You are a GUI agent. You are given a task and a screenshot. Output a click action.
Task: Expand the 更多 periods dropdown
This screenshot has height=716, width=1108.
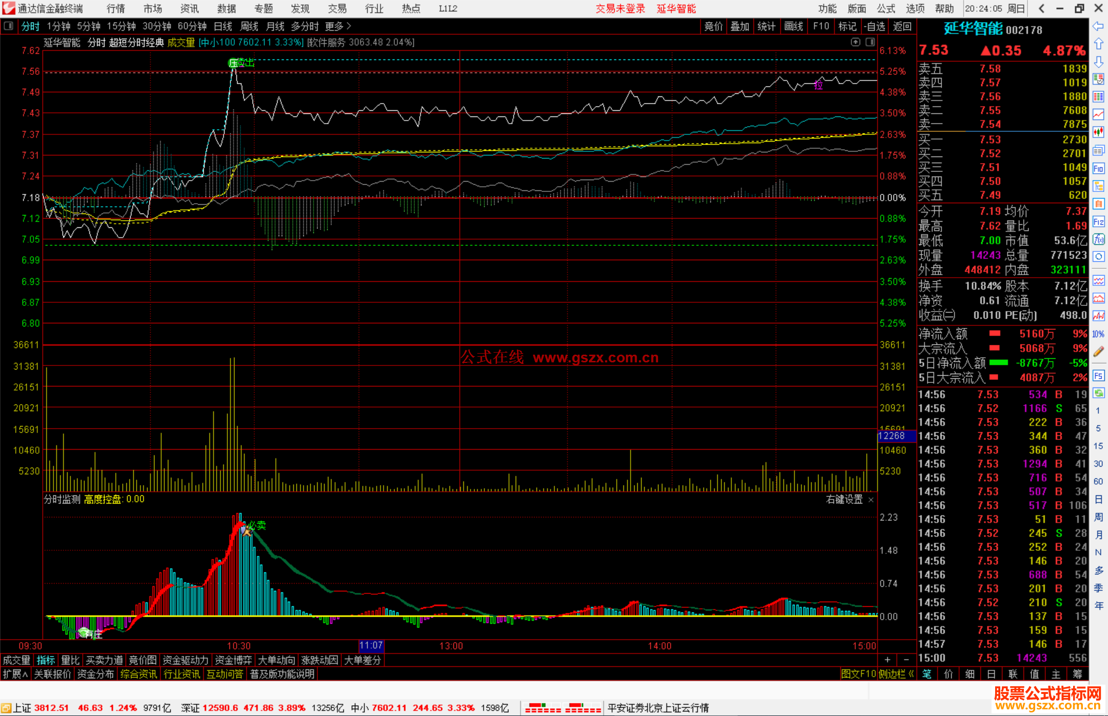[x=338, y=26]
